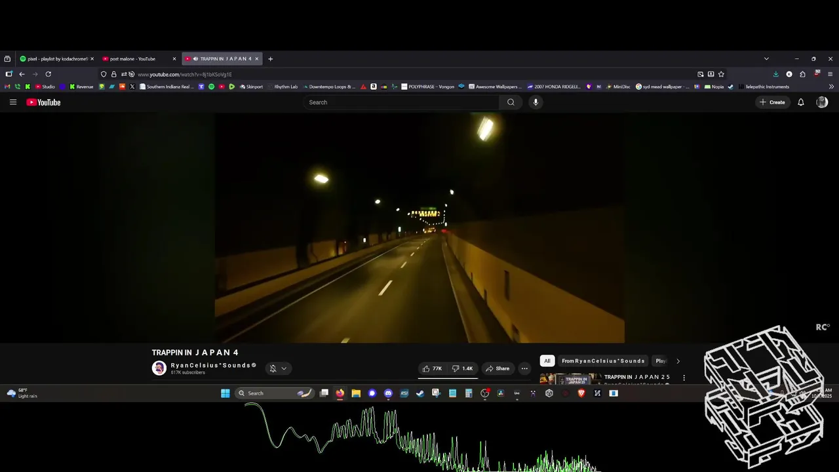Select the All filter chip
The width and height of the screenshot is (839, 472).
(547, 361)
